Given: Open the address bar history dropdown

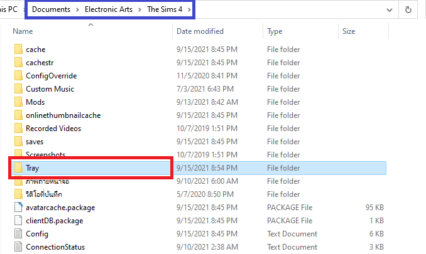Looking at the screenshot, I should pos(390,10).
